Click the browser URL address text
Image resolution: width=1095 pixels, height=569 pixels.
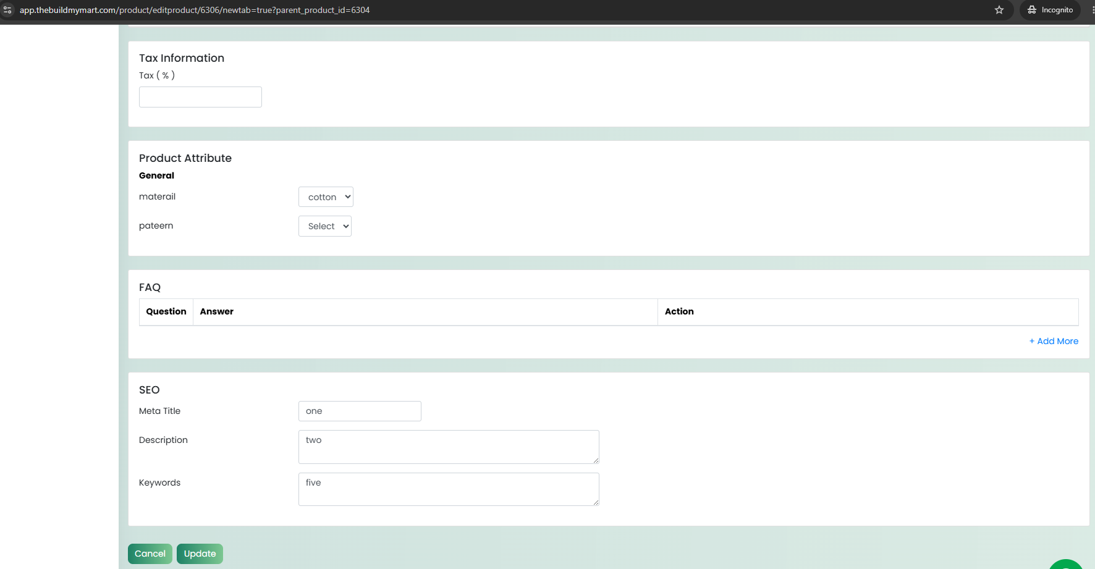[195, 10]
